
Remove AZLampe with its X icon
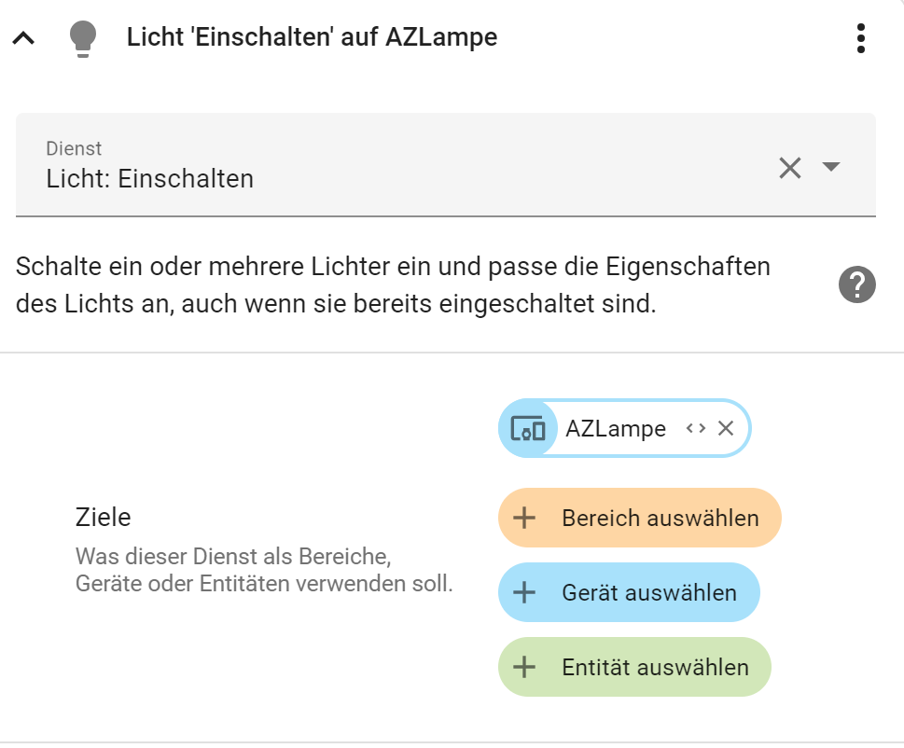[x=726, y=428]
